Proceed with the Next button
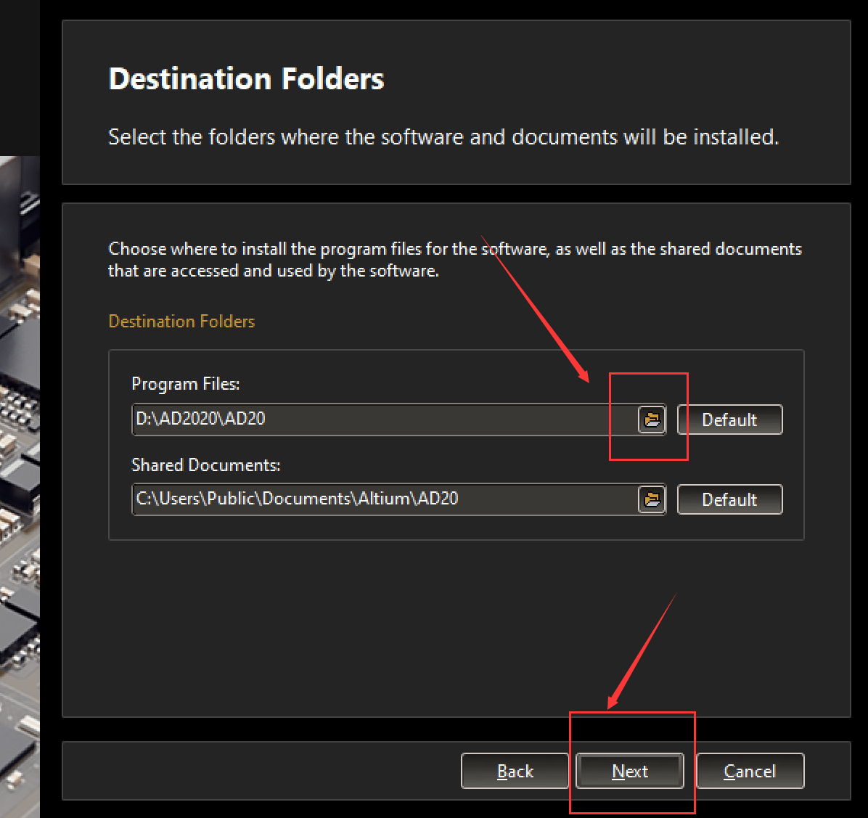This screenshot has height=818, width=868. [630, 770]
